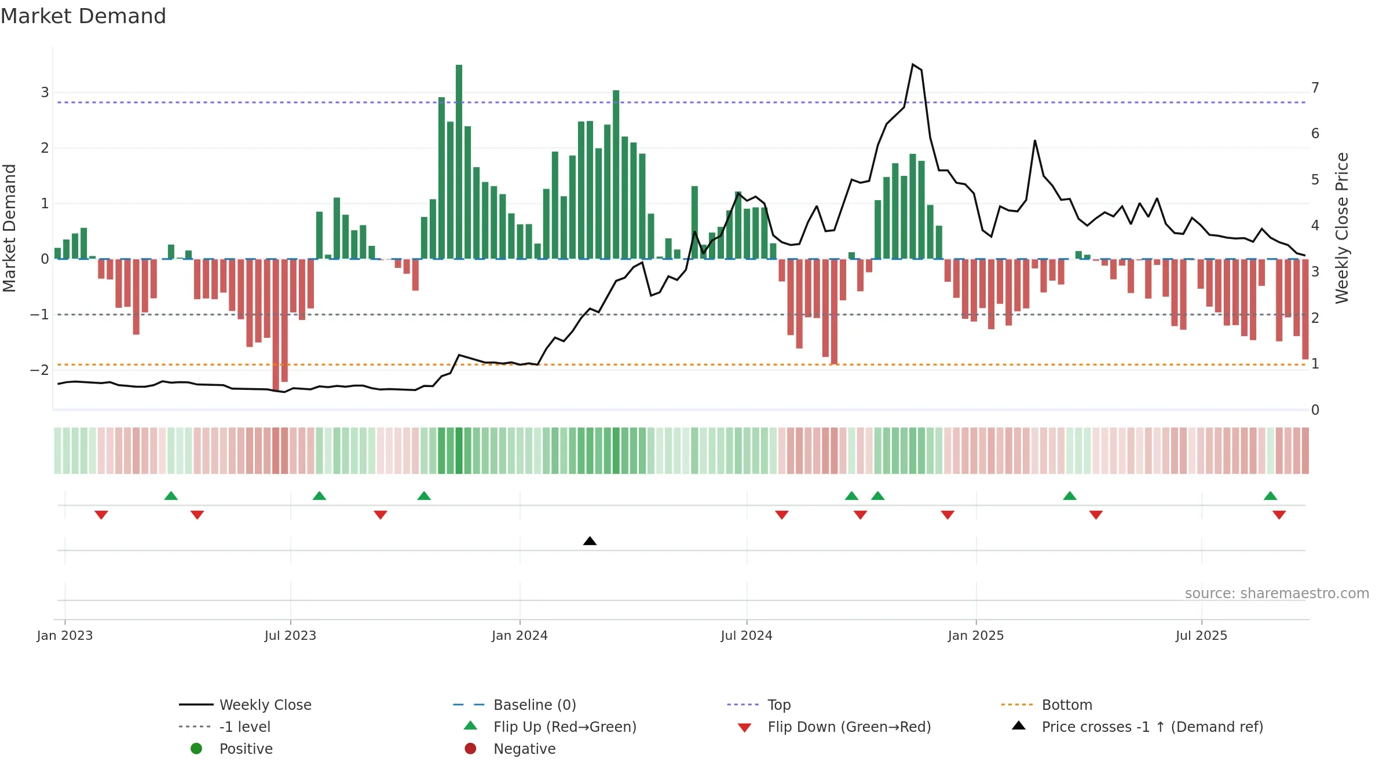Click the Flip Up (Red→Green) legend label

pyautogui.click(x=565, y=727)
